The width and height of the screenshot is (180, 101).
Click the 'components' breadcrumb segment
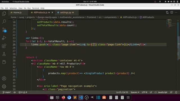click(110, 17)
